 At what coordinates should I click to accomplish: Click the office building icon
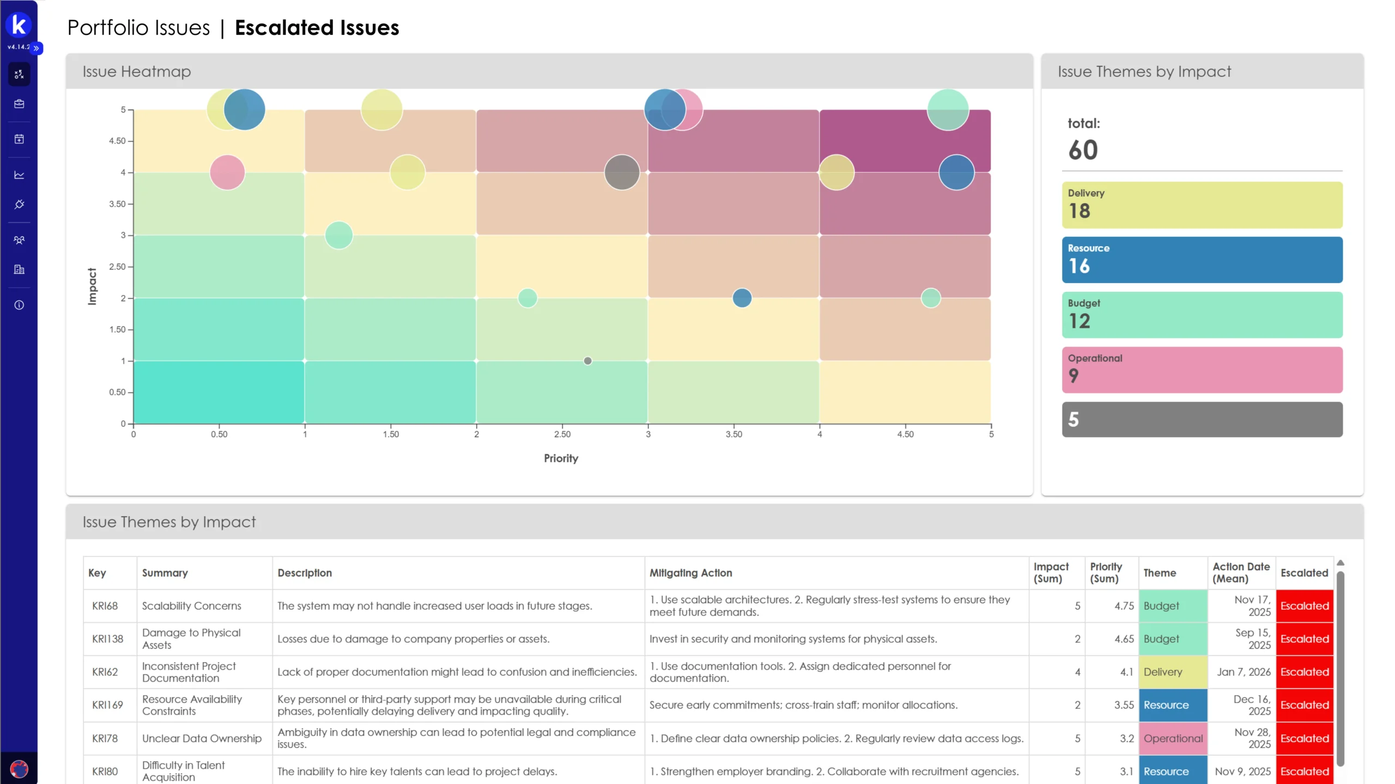click(x=19, y=269)
